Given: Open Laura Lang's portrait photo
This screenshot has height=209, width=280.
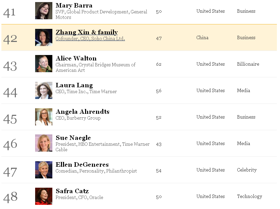Looking at the screenshot, I should coord(44,90).
